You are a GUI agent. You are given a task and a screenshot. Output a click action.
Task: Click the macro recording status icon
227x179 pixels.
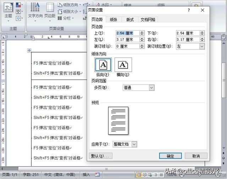pos(97,175)
